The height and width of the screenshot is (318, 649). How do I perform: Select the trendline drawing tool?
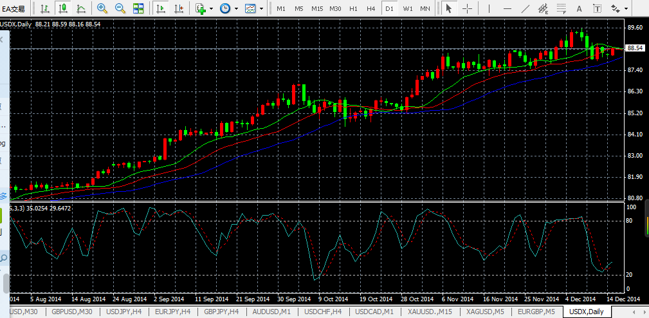(x=525, y=8)
